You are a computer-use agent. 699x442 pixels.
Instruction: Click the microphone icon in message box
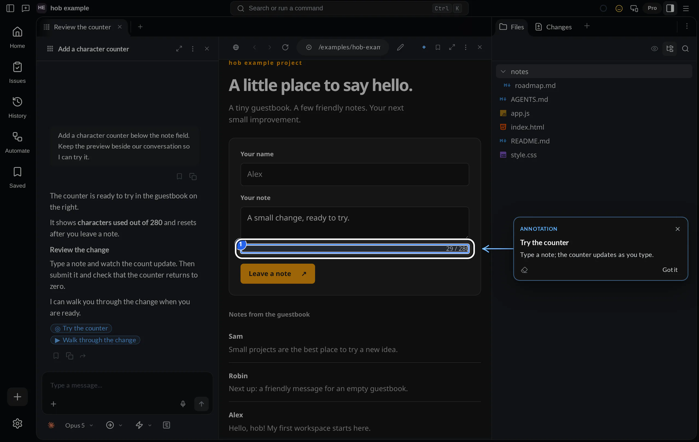click(183, 404)
